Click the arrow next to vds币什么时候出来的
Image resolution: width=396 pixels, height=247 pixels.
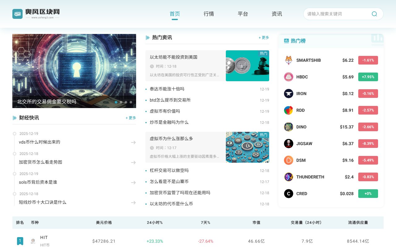(x=133, y=142)
